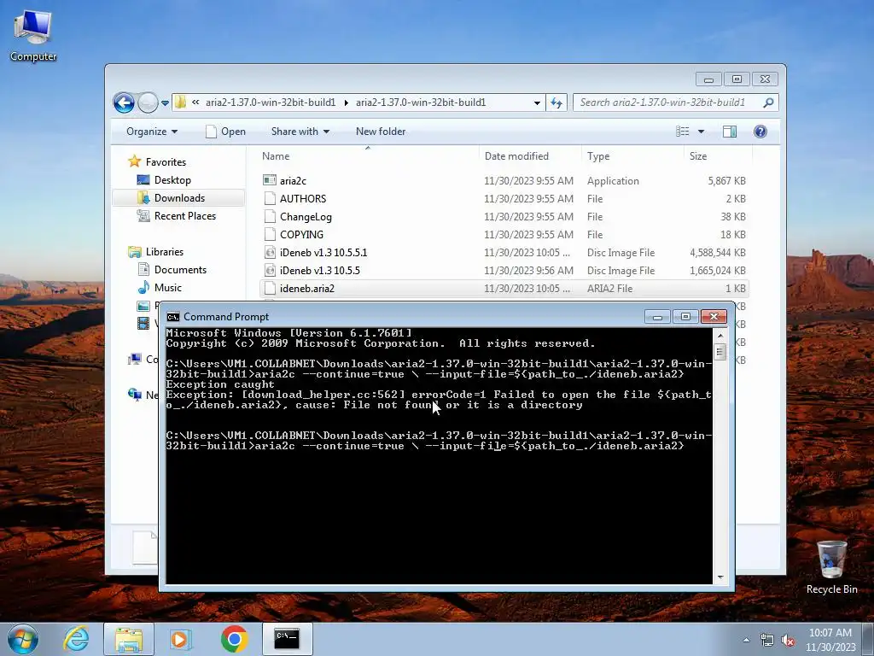Viewport: 874px width, 656px height.
Task: Open the Windows Start menu
Action: point(23,639)
